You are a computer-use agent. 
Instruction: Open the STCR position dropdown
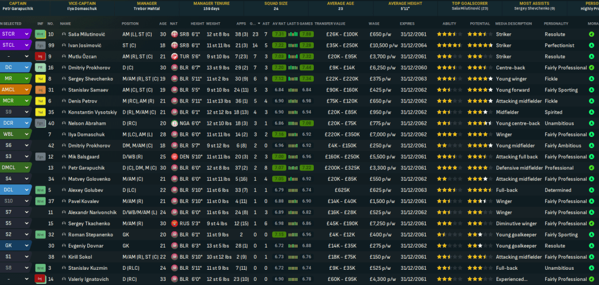26,35
